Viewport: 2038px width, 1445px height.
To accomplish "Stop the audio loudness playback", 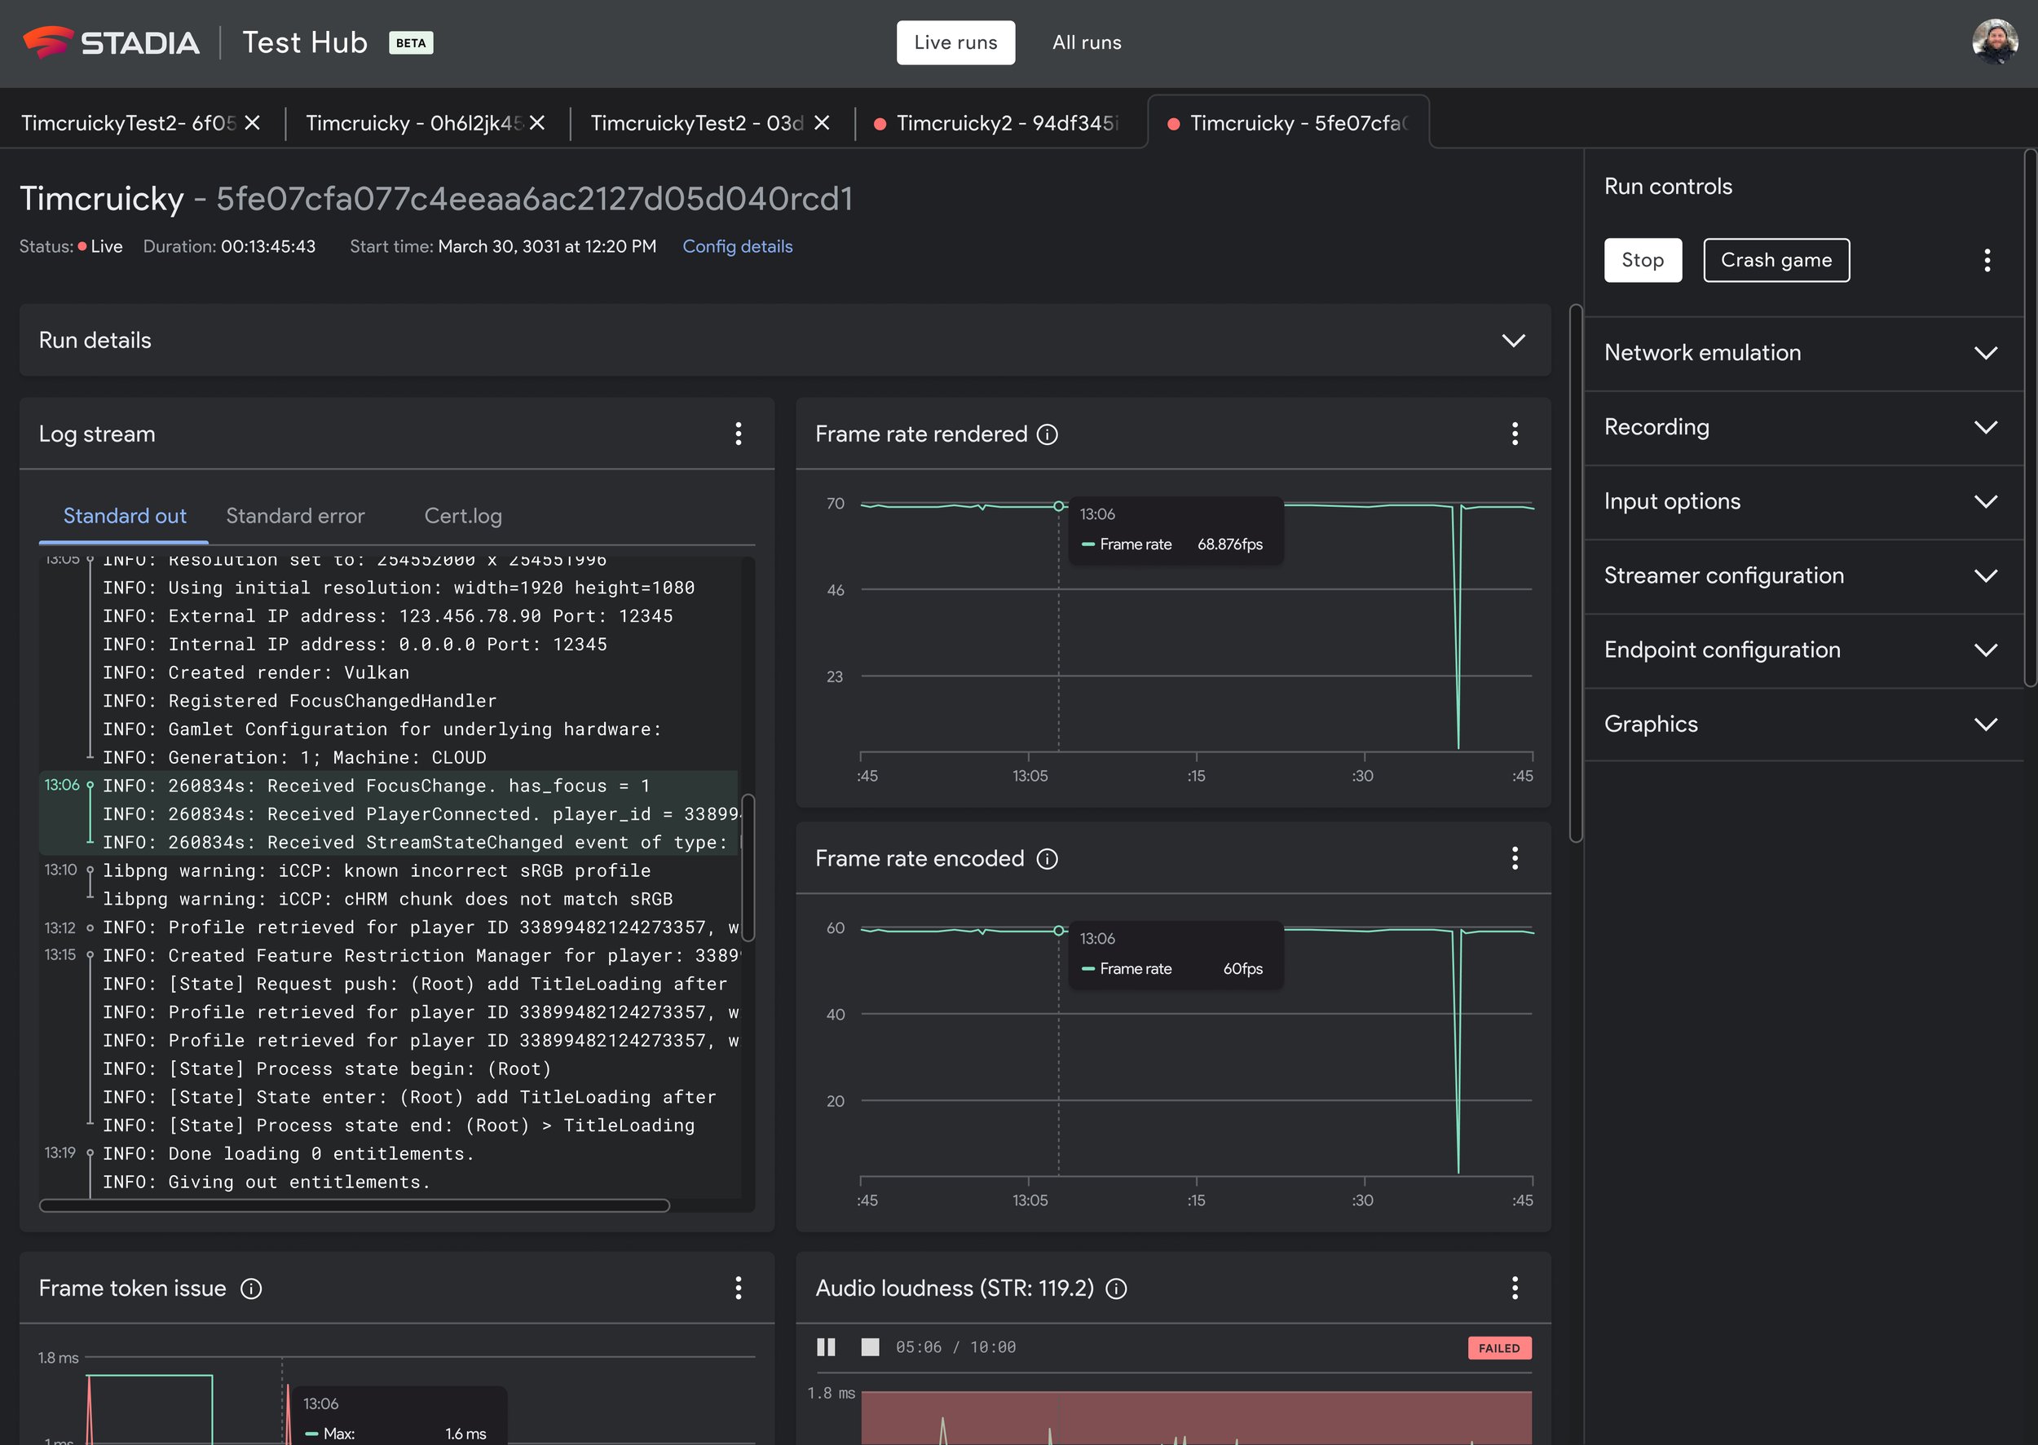I will 870,1347.
